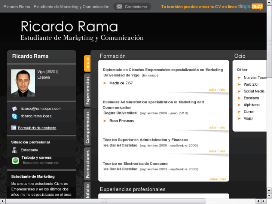The height and width of the screenshot is (204, 272).
Task: Click the orange arrow beside Nuevas Tecn
Action: click(x=239, y=77)
